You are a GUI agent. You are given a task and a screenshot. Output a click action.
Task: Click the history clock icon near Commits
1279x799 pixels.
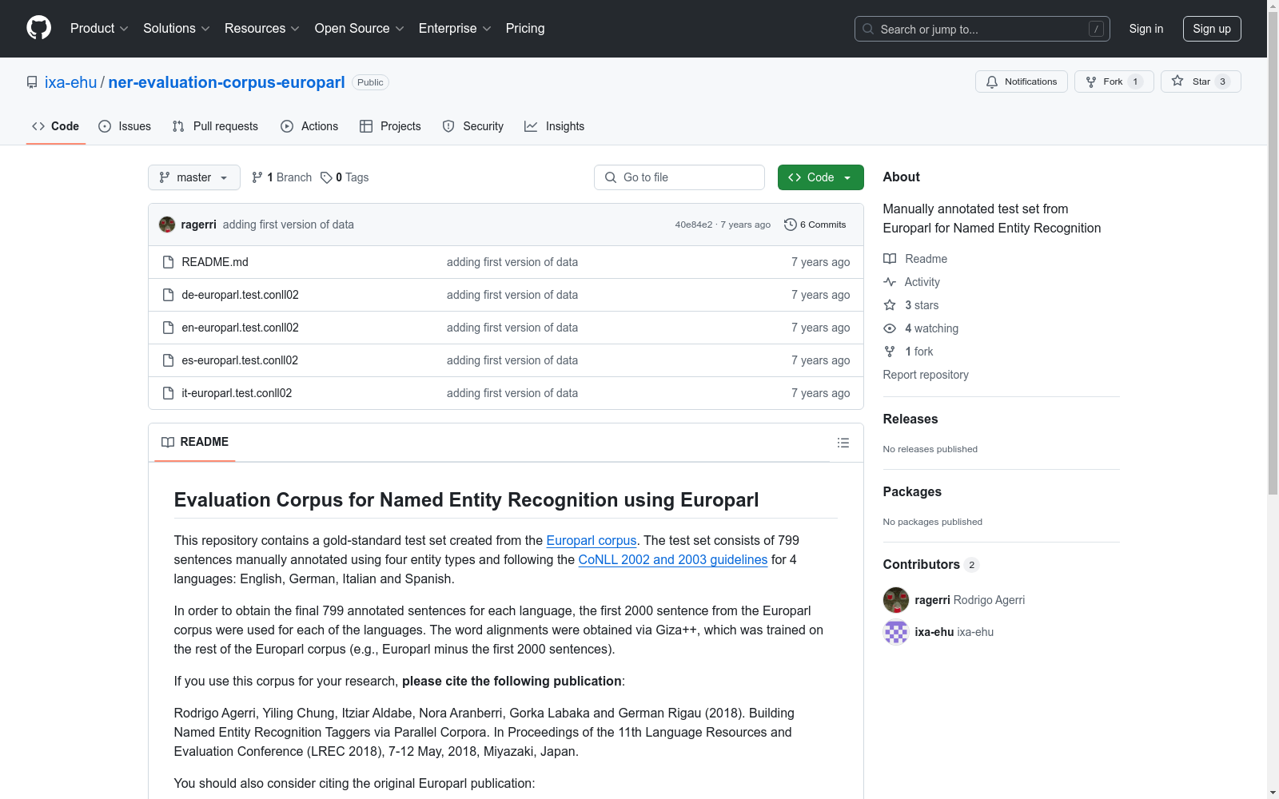pos(791,225)
